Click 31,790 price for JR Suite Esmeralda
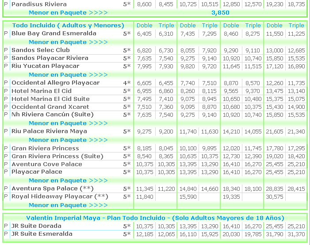The height and width of the screenshot is (245, 310). click(x=275, y=234)
